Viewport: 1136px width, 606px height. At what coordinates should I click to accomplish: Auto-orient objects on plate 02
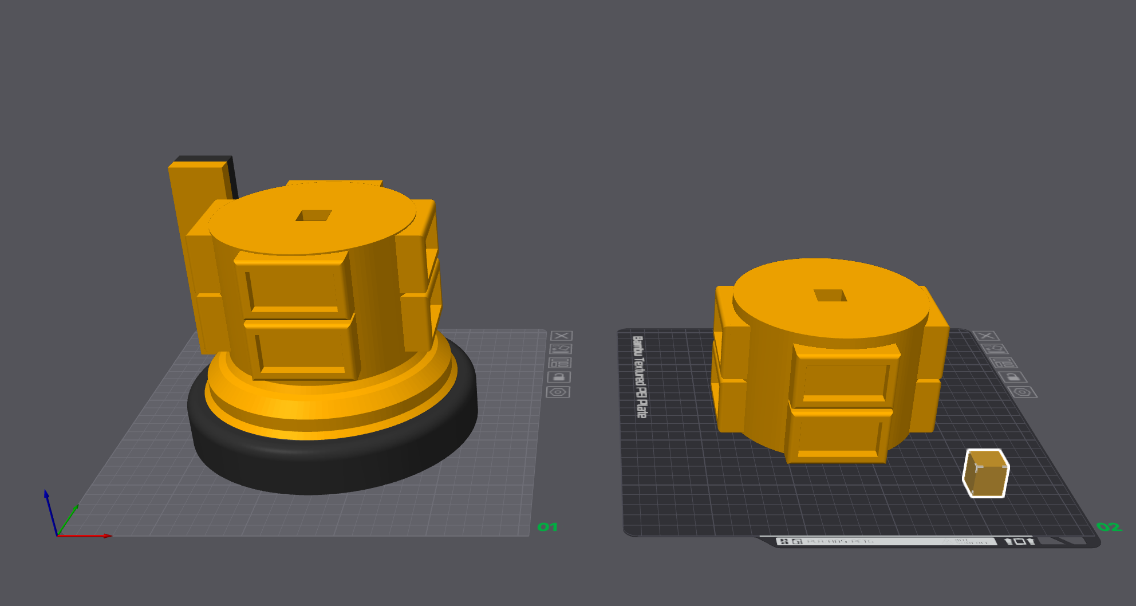tap(995, 349)
